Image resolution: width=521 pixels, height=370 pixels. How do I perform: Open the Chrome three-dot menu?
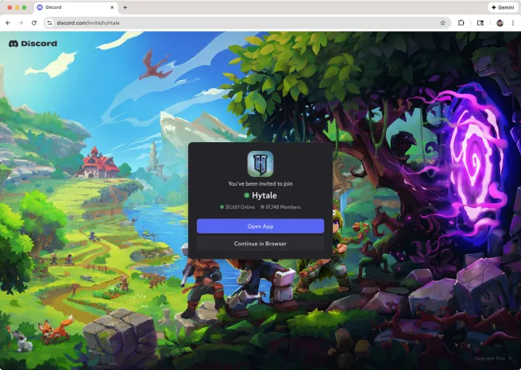[x=513, y=23]
